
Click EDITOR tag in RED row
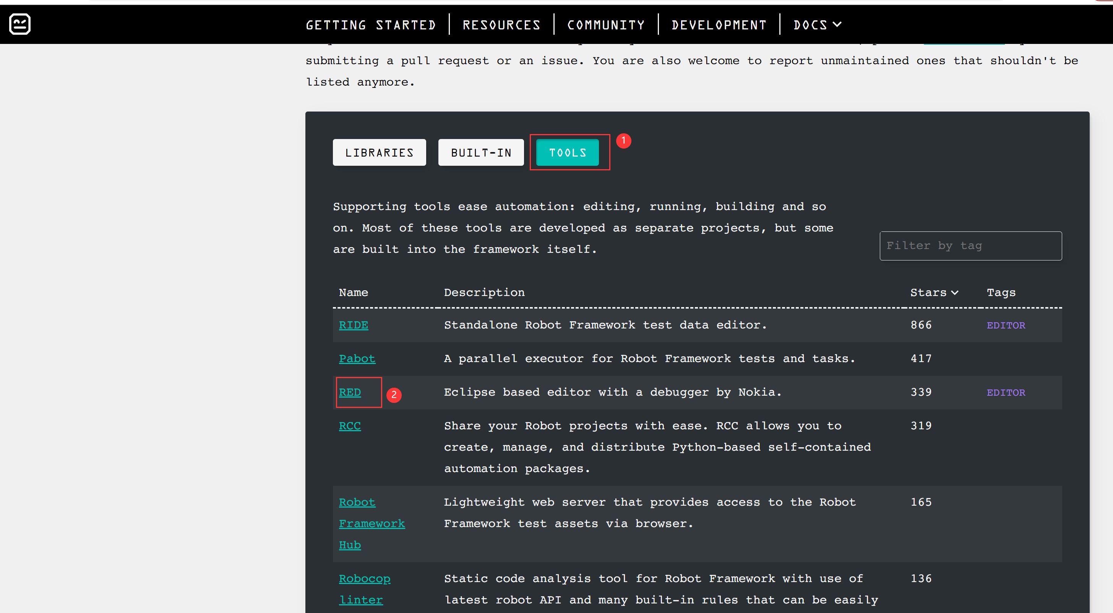click(x=1006, y=393)
